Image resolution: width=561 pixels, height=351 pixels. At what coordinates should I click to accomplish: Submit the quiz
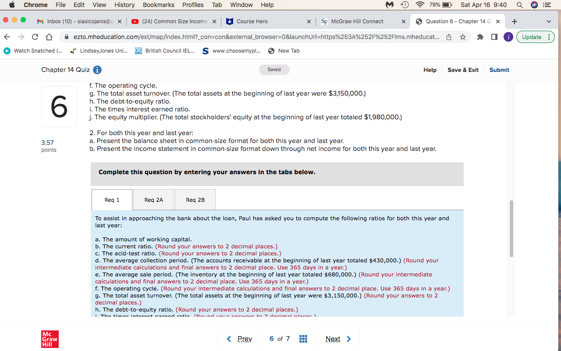pos(499,70)
